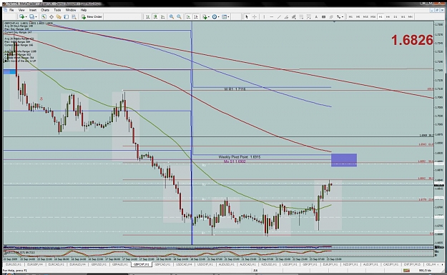Expand the Indicators dropdown arrow

209,17
